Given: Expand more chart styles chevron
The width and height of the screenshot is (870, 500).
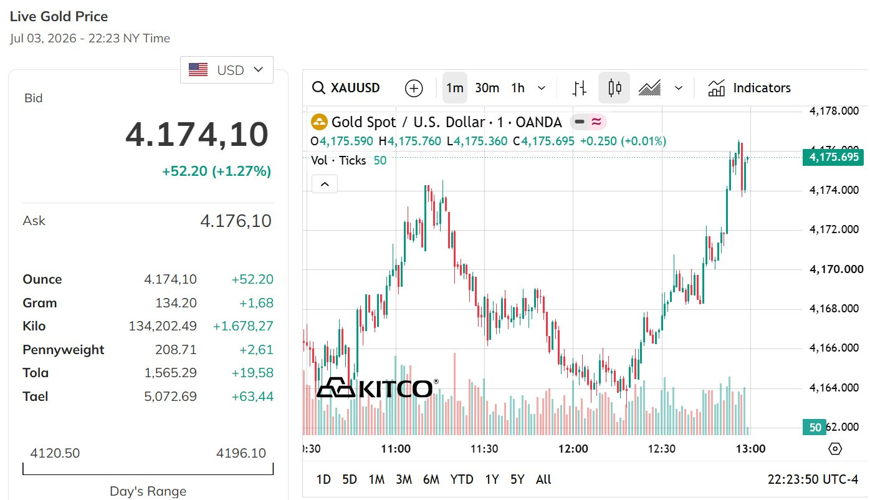Looking at the screenshot, I should [x=679, y=88].
